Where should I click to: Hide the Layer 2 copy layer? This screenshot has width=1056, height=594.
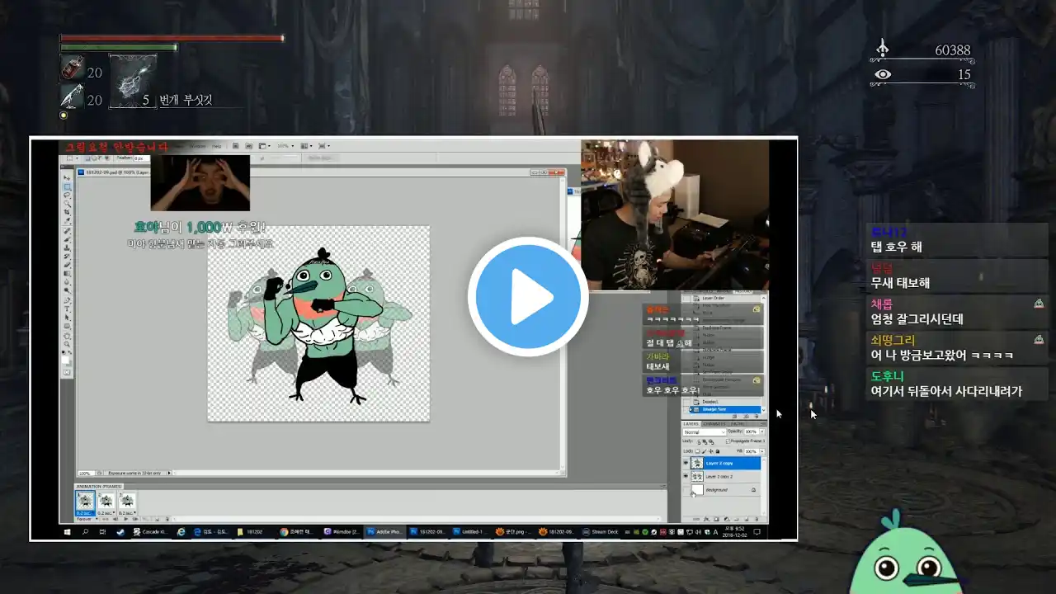pyautogui.click(x=686, y=463)
